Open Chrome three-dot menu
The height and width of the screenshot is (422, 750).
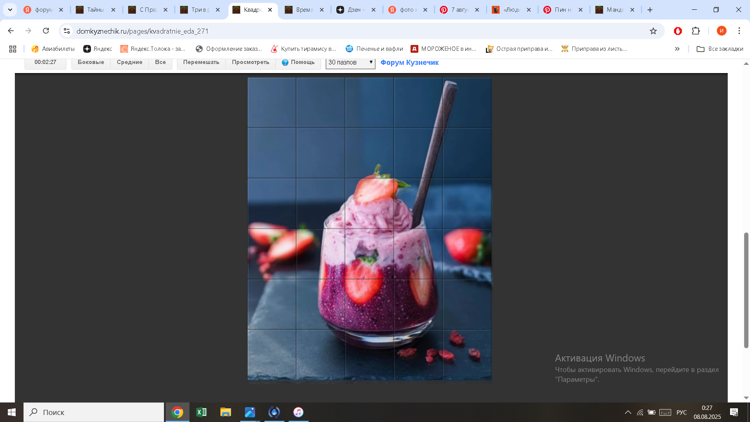click(x=739, y=31)
